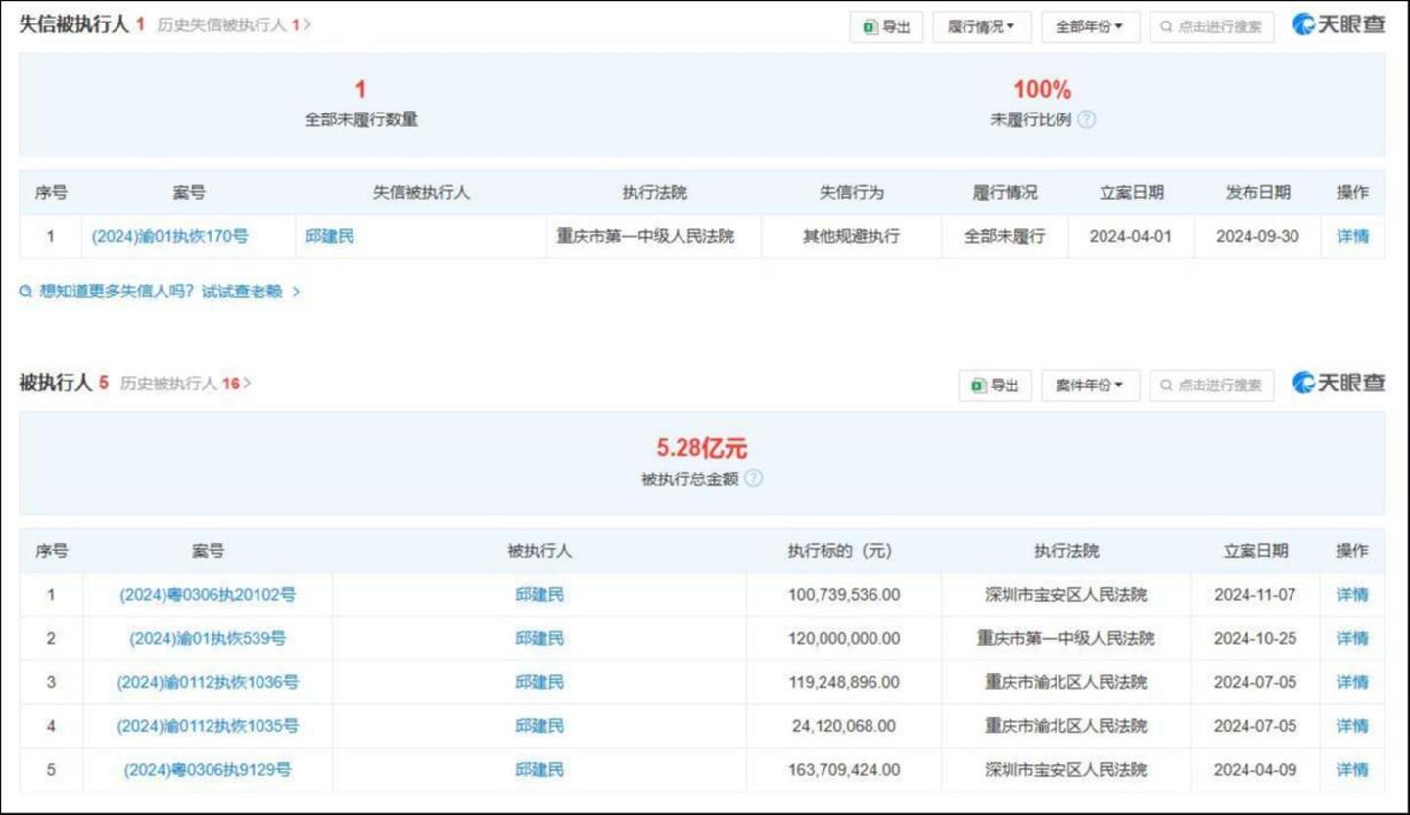Open the 案件年份 dropdown

tap(1090, 385)
